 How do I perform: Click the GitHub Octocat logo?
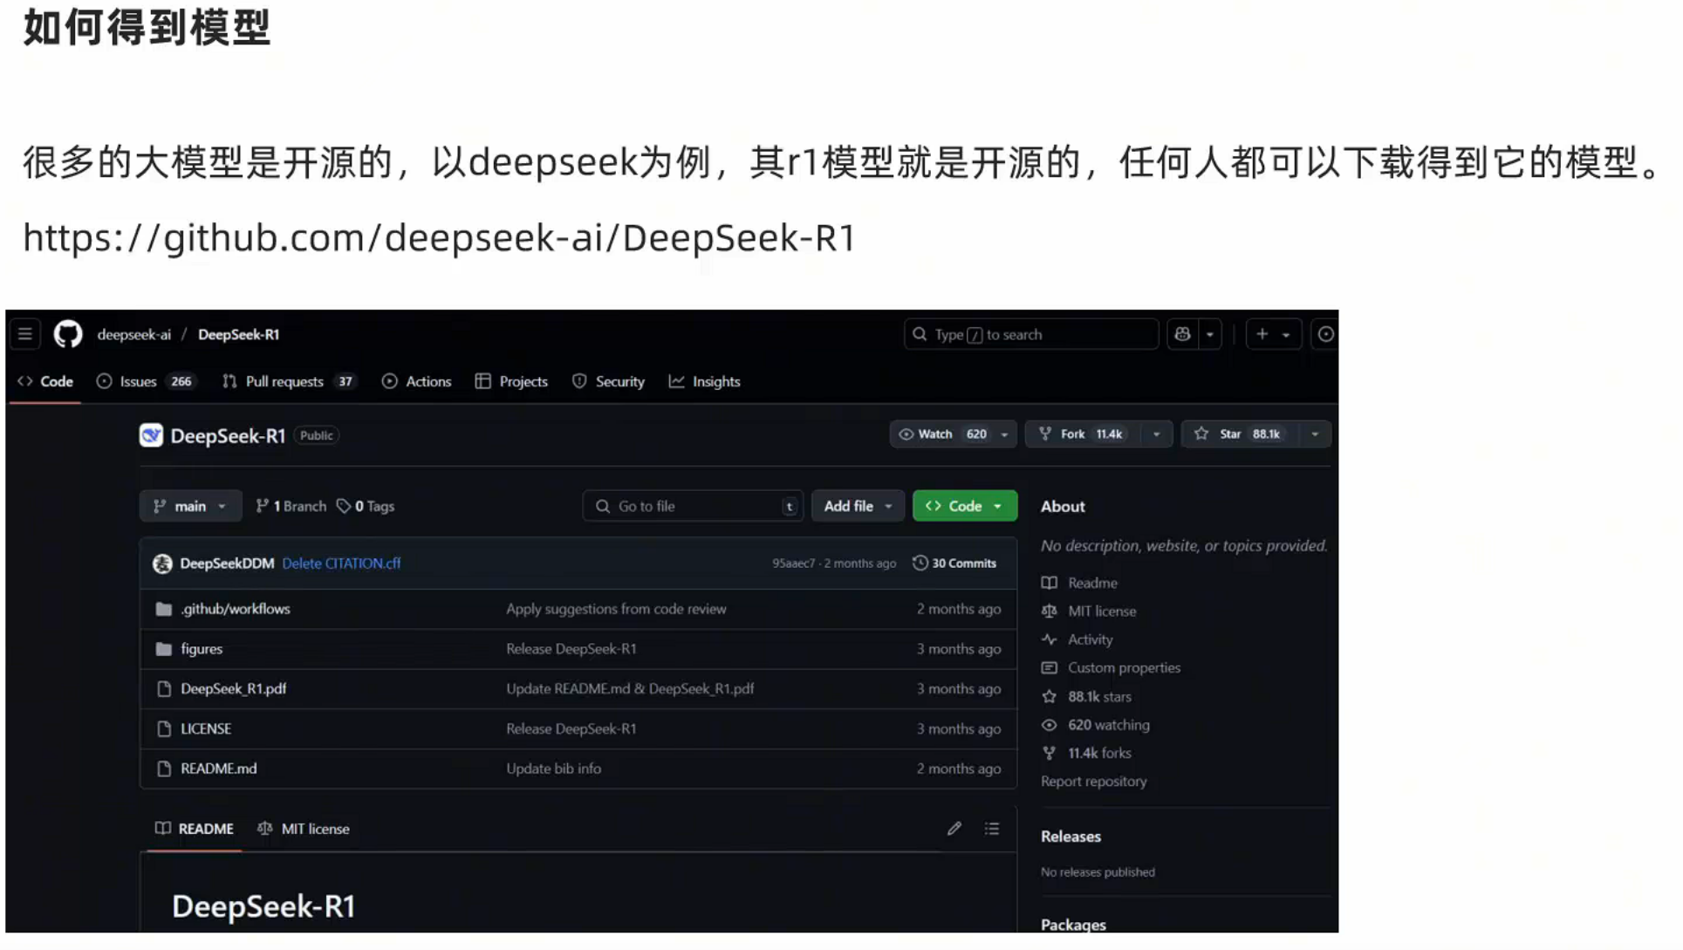[x=68, y=334]
